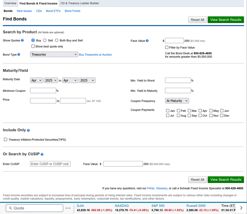Go to Bond Funds sub-tab
Screen dimensions: 247x214
click(x=73, y=11)
